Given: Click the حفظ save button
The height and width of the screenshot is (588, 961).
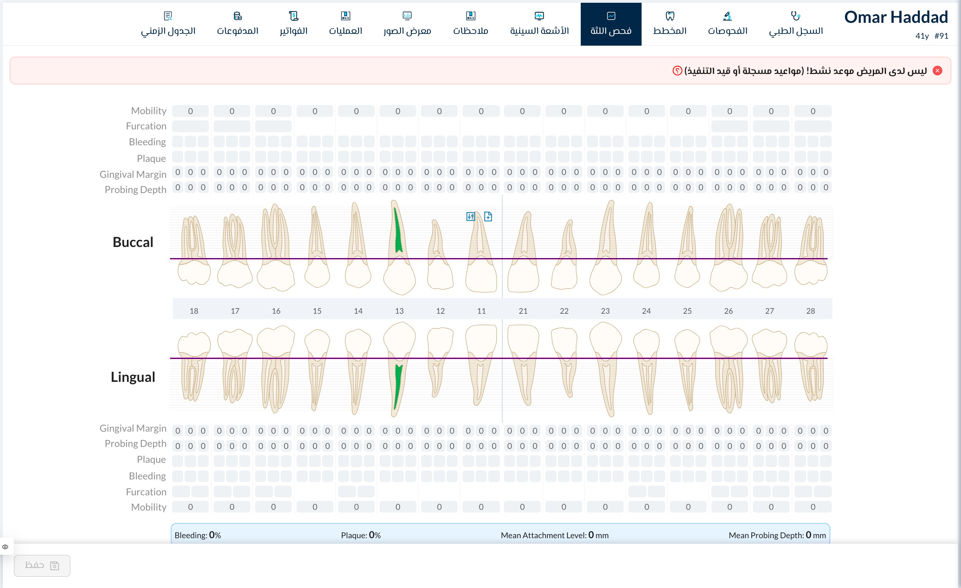Looking at the screenshot, I should pyautogui.click(x=42, y=566).
